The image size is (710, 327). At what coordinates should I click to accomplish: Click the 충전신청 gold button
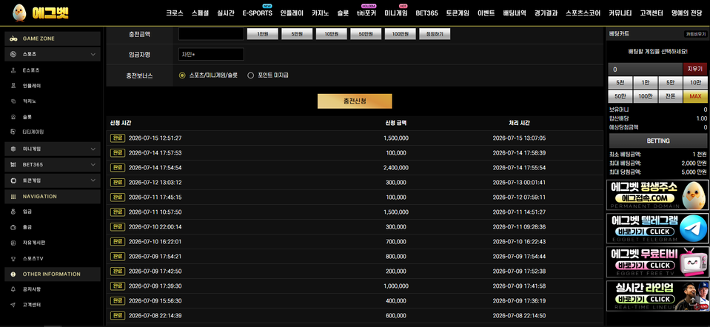click(x=355, y=101)
